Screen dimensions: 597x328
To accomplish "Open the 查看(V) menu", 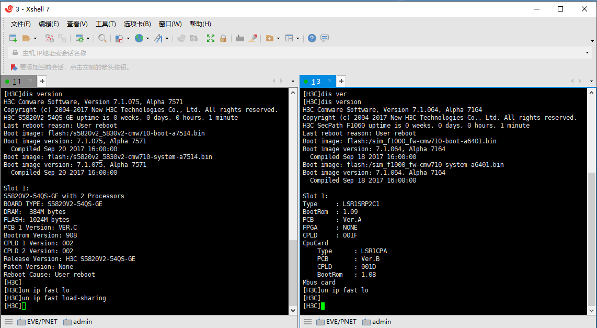I will pos(77,24).
